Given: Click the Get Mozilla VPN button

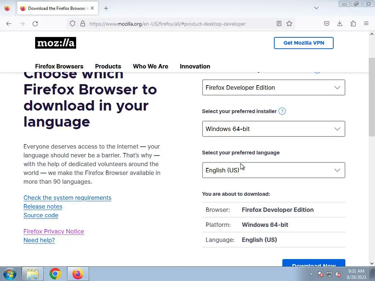Looking at the screenshot, I should [x=304, y=43].
